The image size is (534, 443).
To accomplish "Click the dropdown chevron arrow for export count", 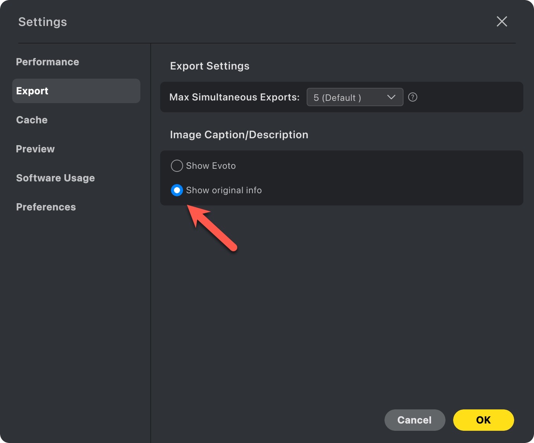I will (391, 97).
